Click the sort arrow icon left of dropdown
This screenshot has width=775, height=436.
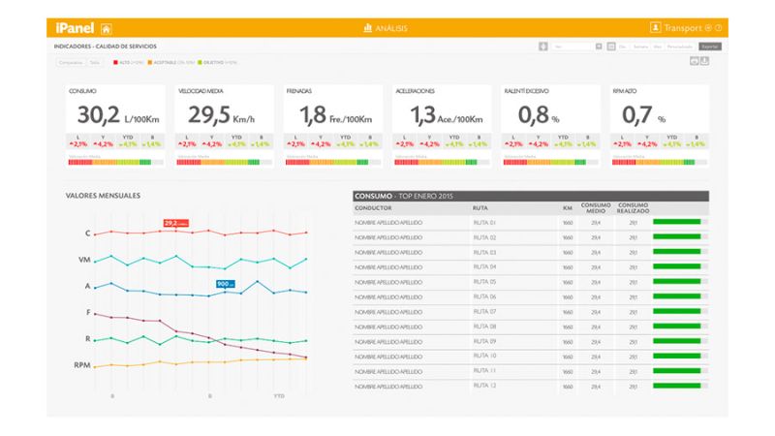tap(543, 46)
